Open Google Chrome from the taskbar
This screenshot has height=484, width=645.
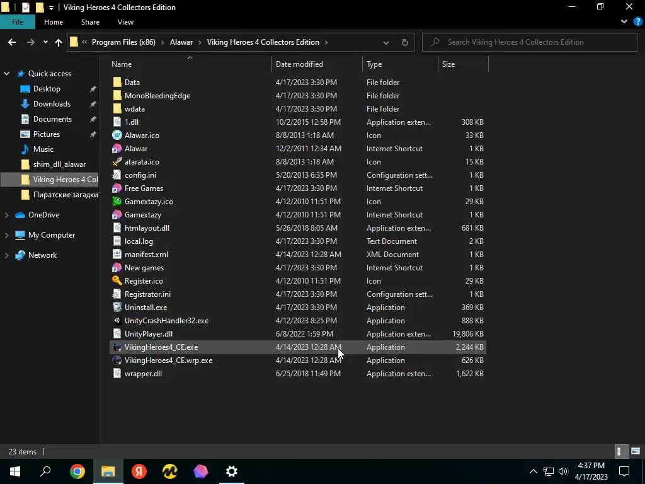click(77, 471)
